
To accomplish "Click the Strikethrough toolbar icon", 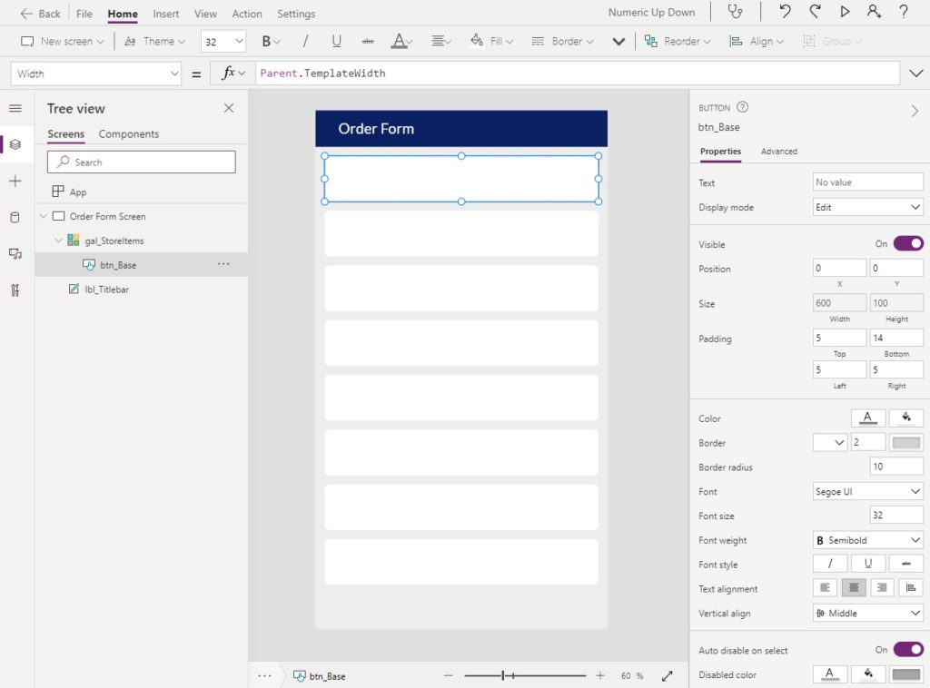I will coord(368,41).
